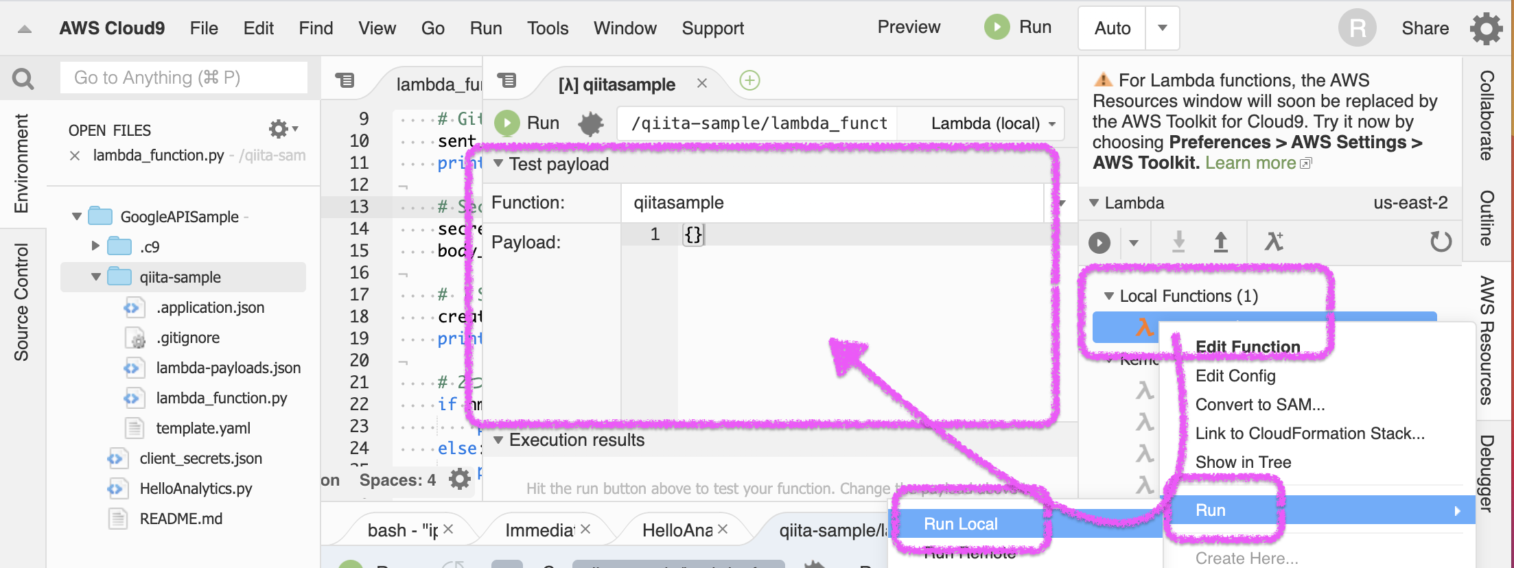
Task: Open the Auto runner dropdown arrow
Action: click(1163, 28)
